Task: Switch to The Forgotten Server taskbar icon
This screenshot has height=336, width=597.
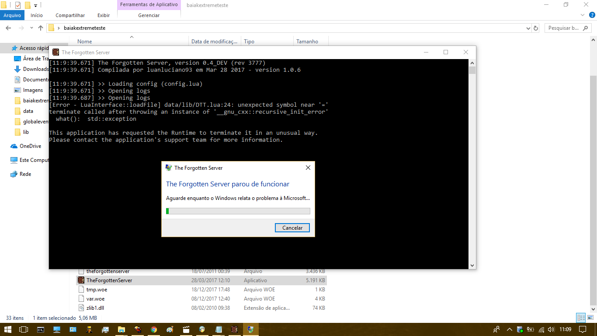Action: coord(235,329)
